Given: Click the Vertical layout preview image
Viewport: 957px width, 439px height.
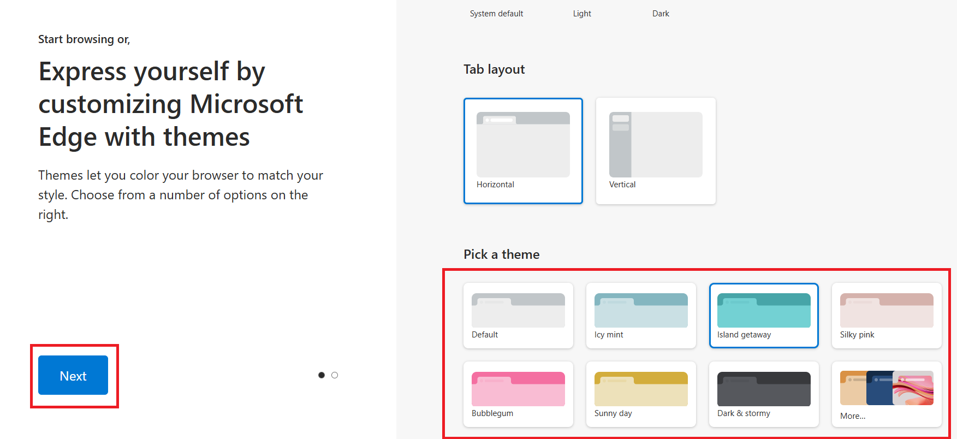Looking at the screenshot, I should coord(656,145).
